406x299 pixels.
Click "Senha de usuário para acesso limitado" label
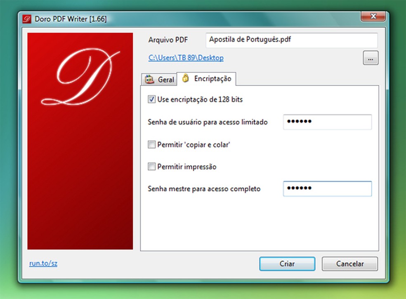point(208,122)
